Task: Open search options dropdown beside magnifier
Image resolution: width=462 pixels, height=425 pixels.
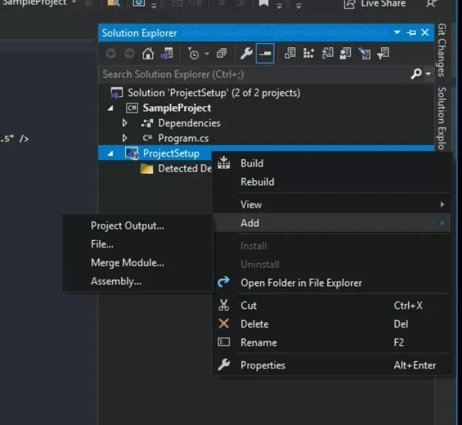Action: 428,74
